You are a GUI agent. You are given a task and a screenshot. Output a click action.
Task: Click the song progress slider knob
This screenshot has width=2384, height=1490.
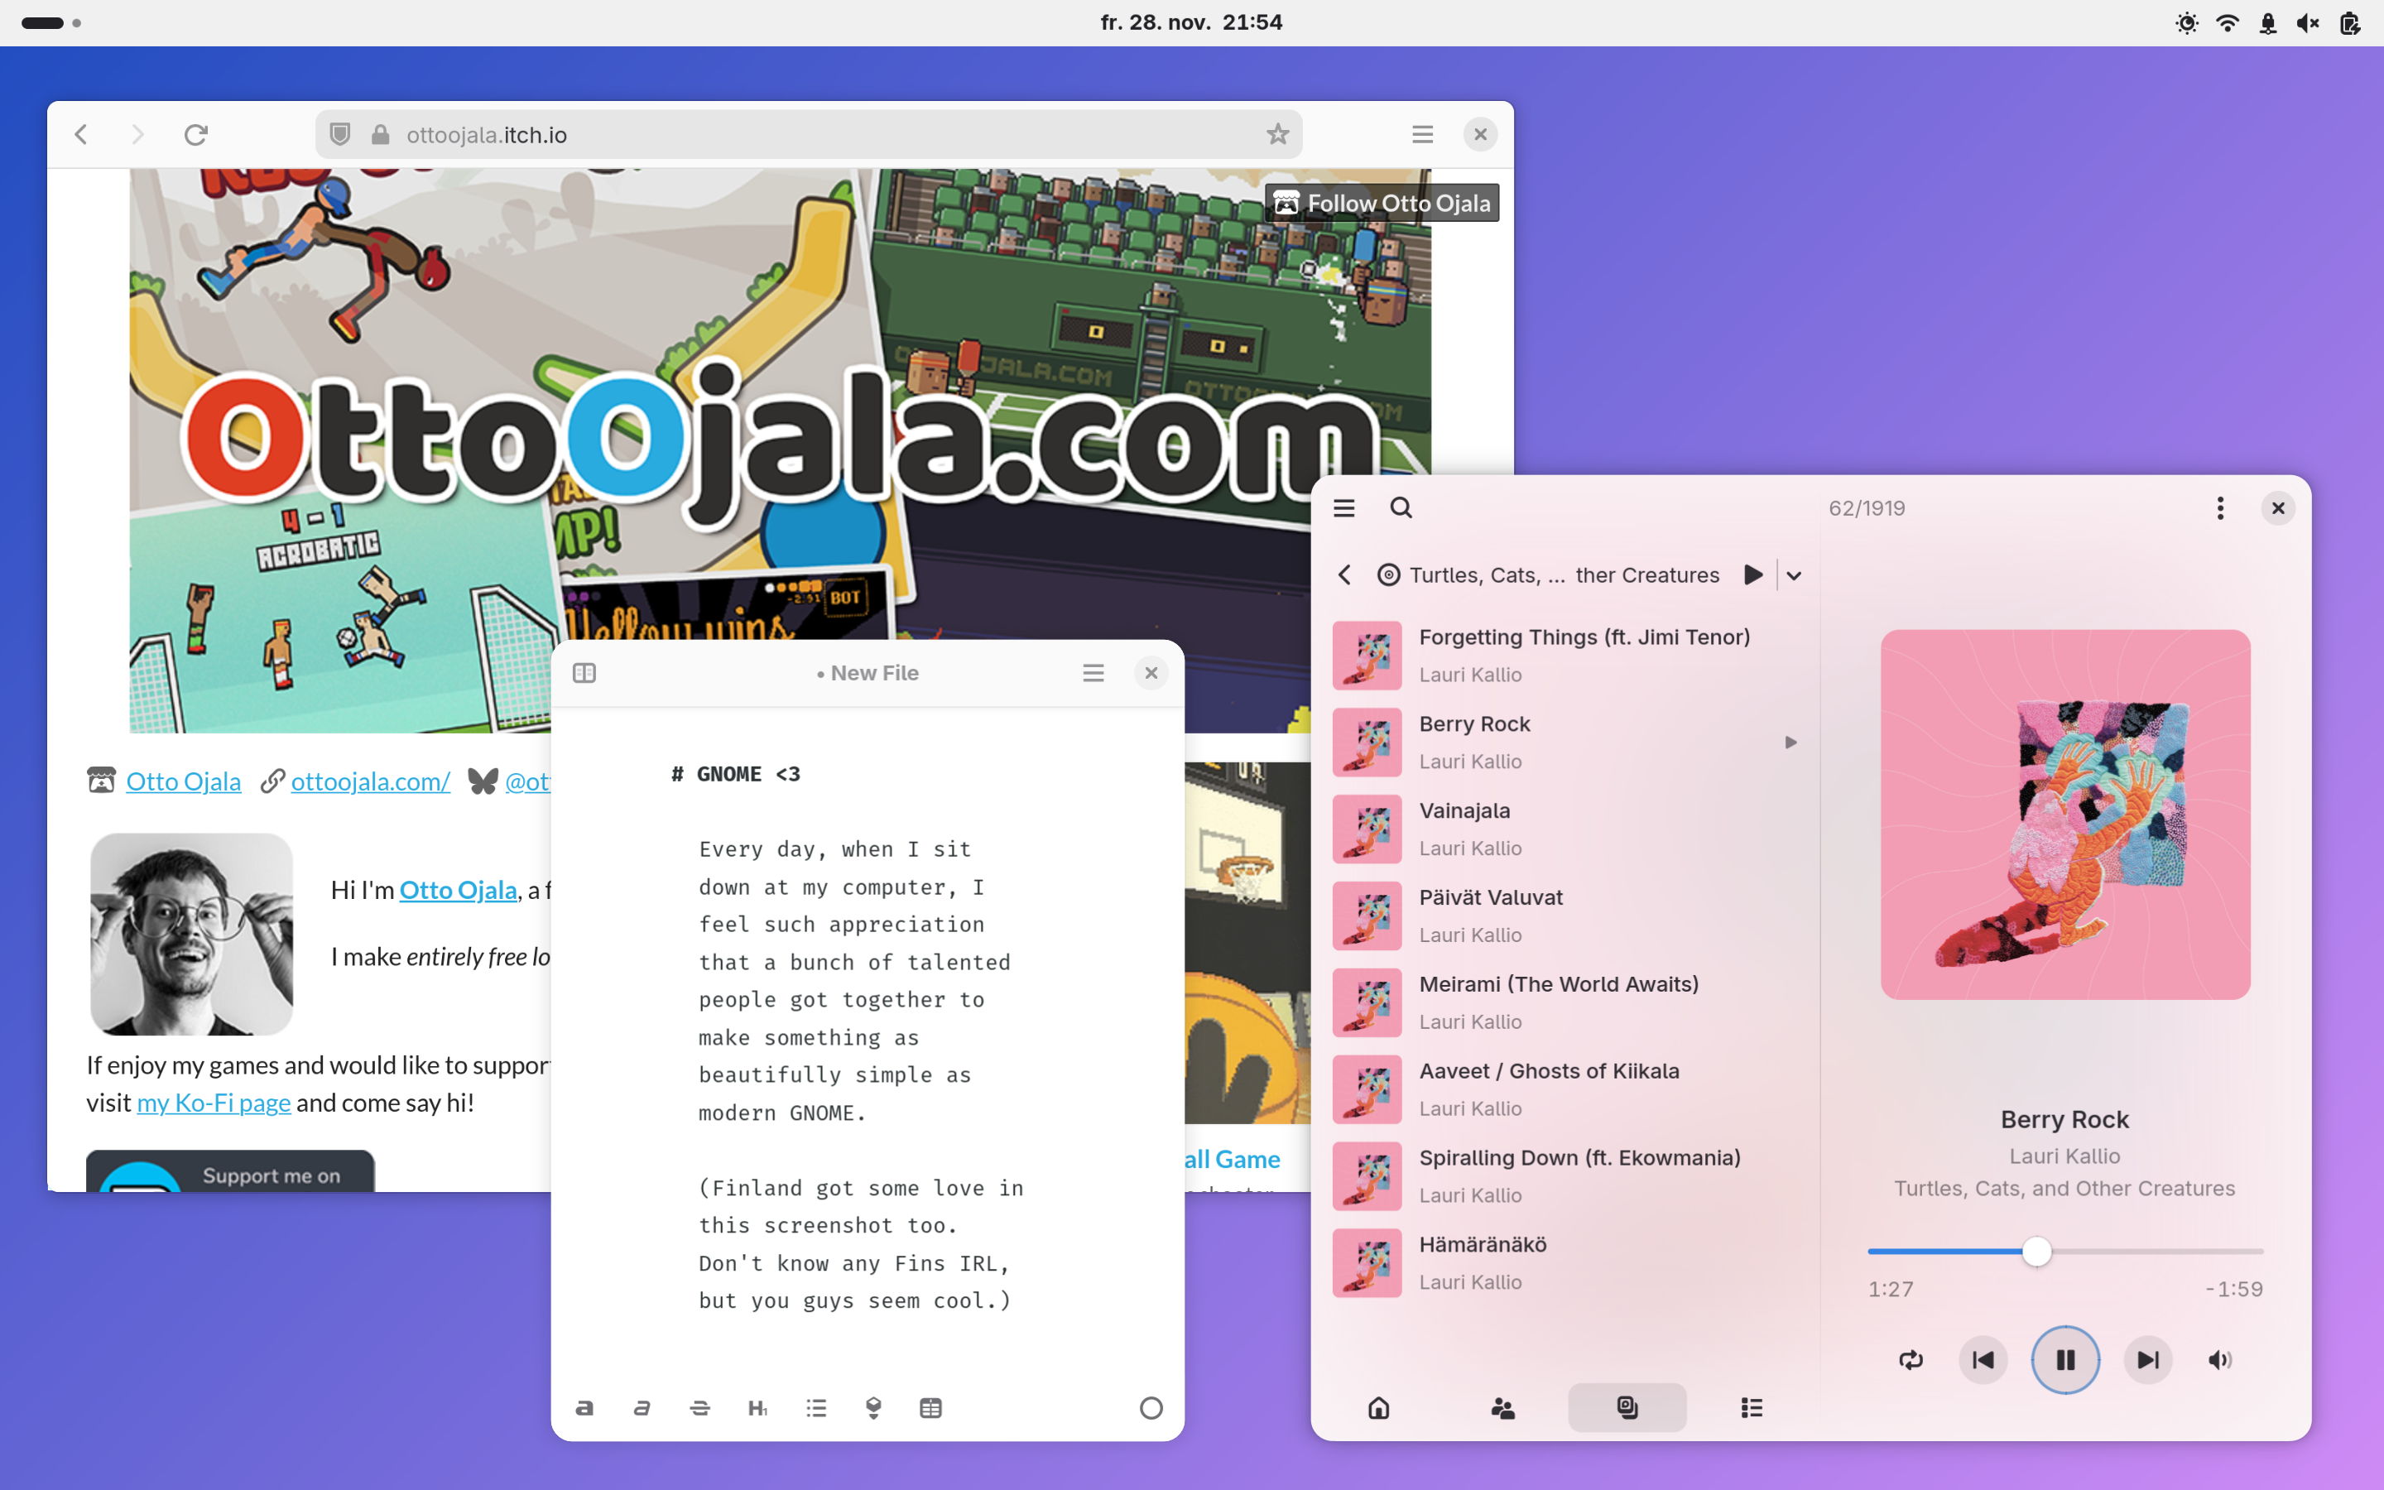click(2036, 1252)
